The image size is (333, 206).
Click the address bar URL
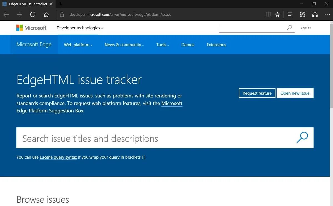[120, 15]
